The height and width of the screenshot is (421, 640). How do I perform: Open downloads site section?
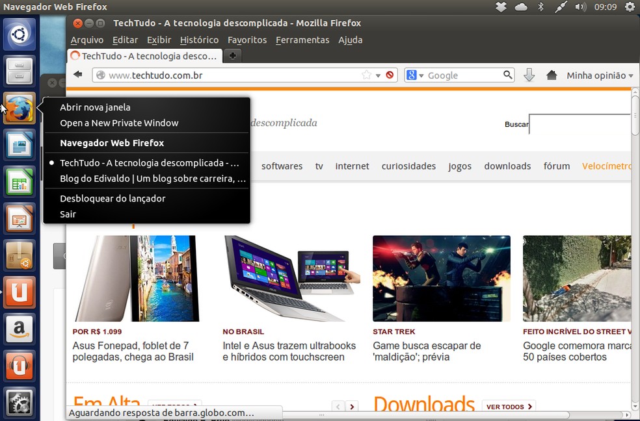click(507, 166)
